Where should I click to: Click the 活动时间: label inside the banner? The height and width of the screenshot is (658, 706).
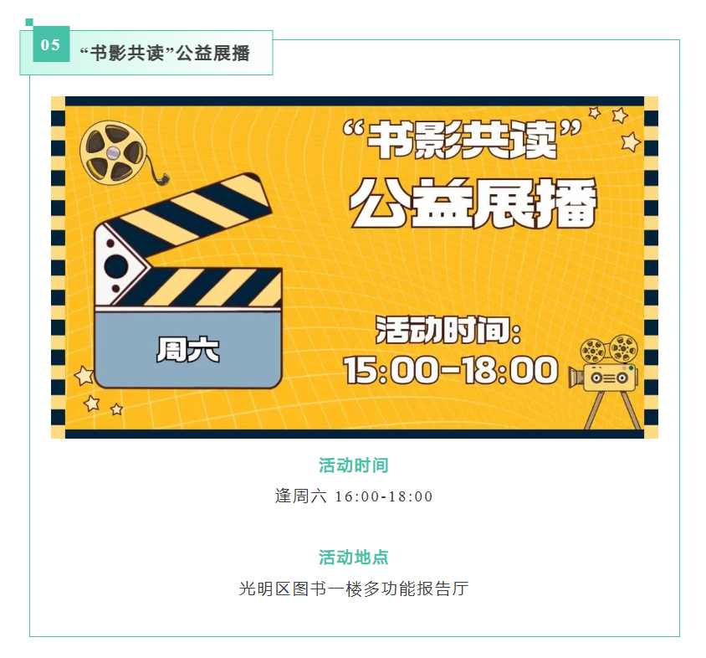[x=448, y=330]
